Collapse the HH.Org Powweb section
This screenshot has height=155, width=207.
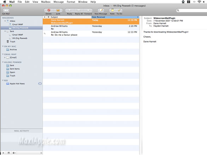(x=3, y=62)
